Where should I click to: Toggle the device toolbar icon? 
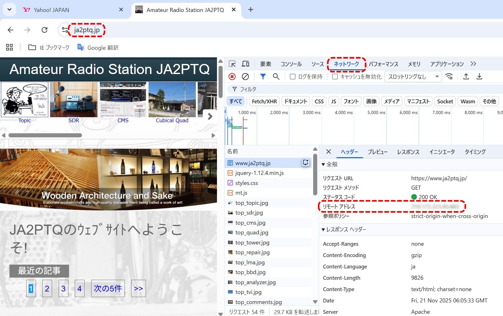click(x=245, y=64)
